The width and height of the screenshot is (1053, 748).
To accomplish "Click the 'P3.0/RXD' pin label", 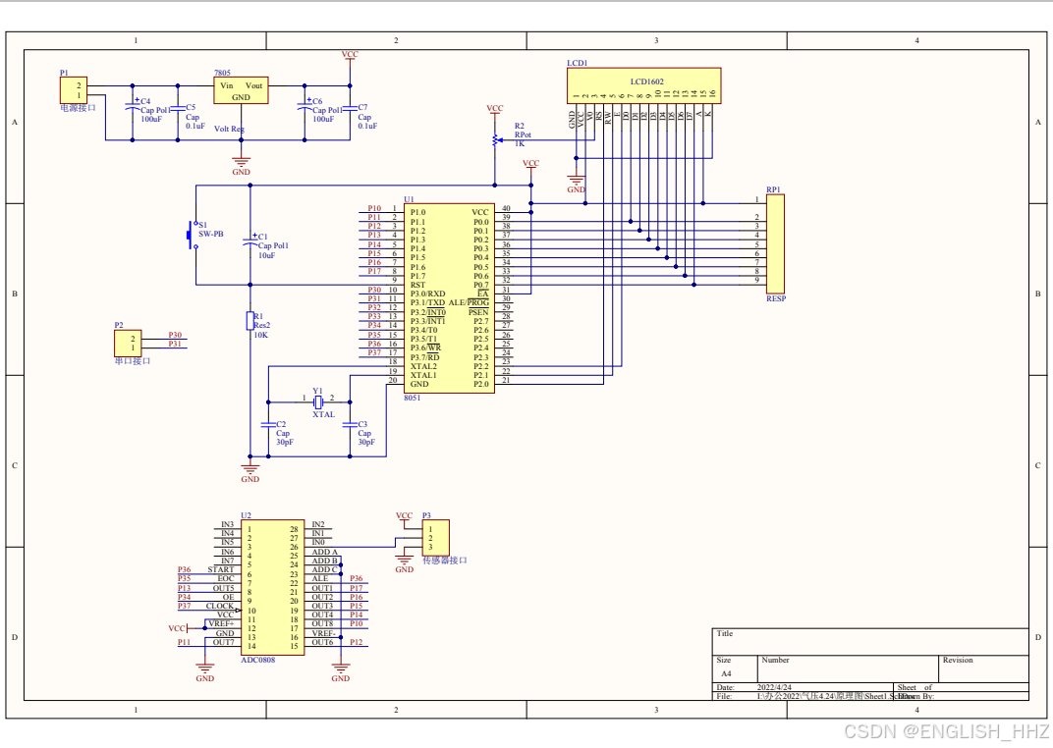I will pos(428,294).
